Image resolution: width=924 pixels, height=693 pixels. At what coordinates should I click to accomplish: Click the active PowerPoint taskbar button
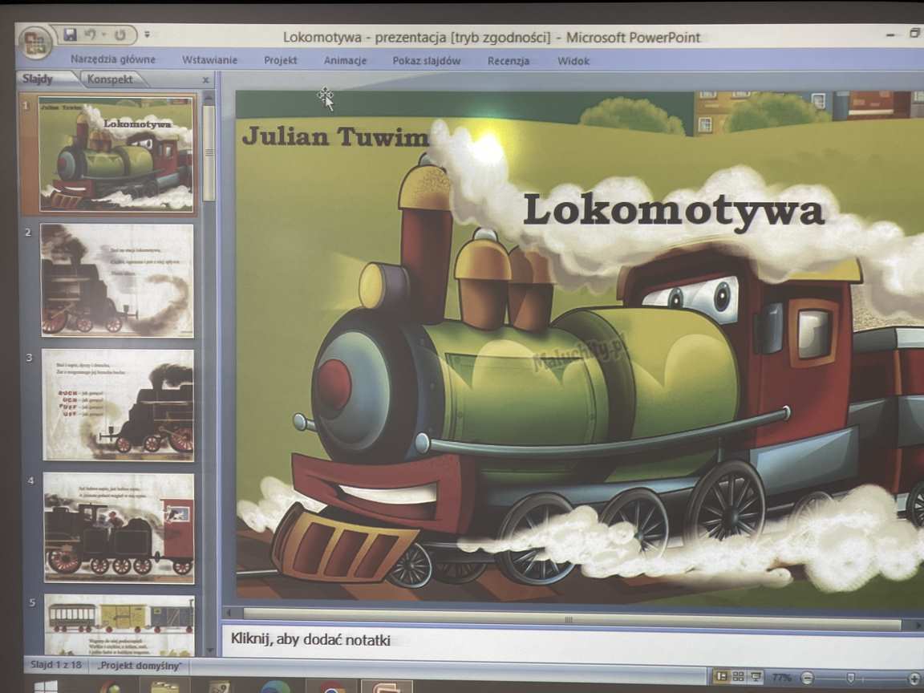coord(386,687)
